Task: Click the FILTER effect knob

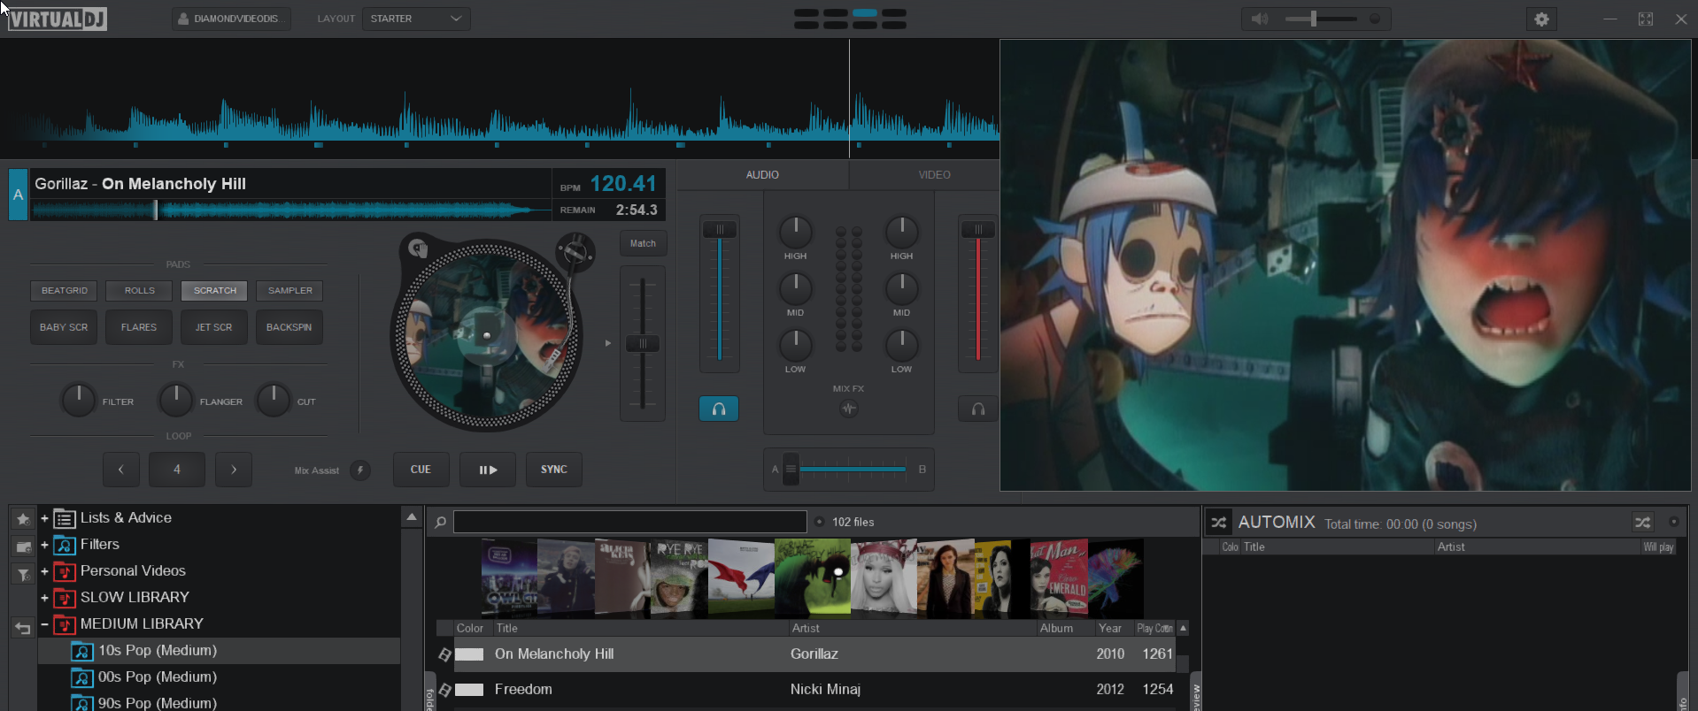Action: coord(78,400)
